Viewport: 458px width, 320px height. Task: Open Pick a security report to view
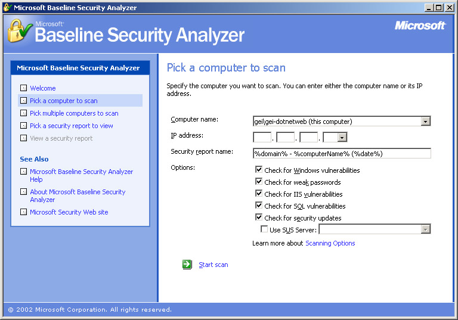point(71,126)
